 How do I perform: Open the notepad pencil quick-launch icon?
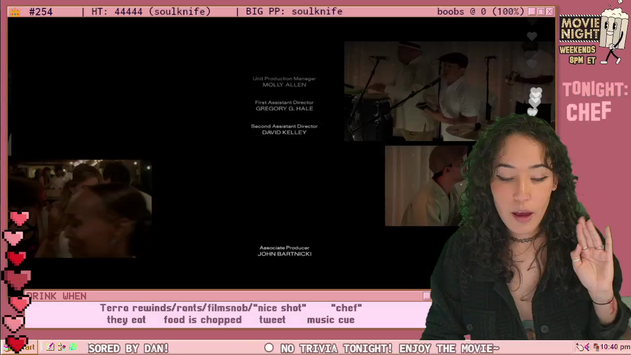pyautogui.click(x=50, y=347)
